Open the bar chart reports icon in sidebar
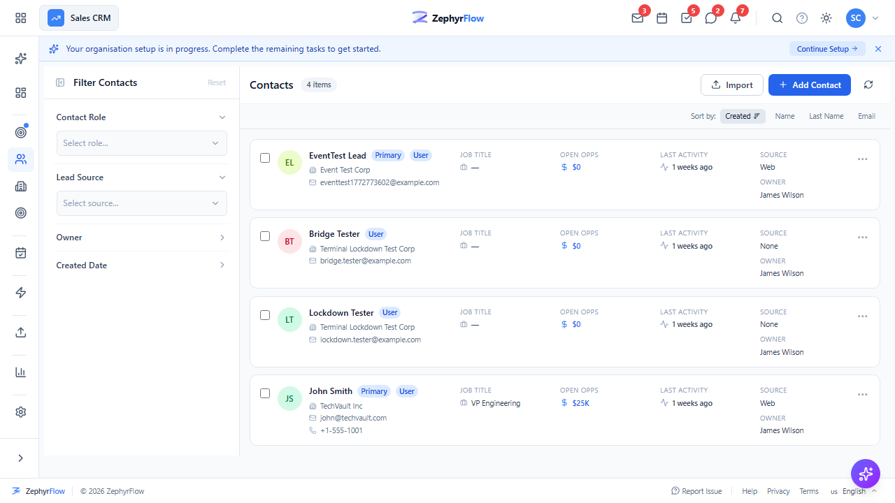 tap(21, 372)
